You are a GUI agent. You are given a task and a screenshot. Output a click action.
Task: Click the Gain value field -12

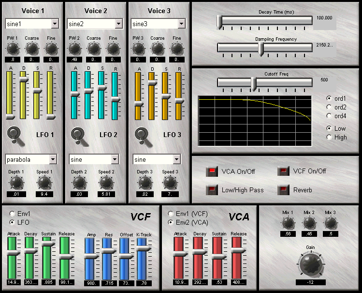point(310,282)
